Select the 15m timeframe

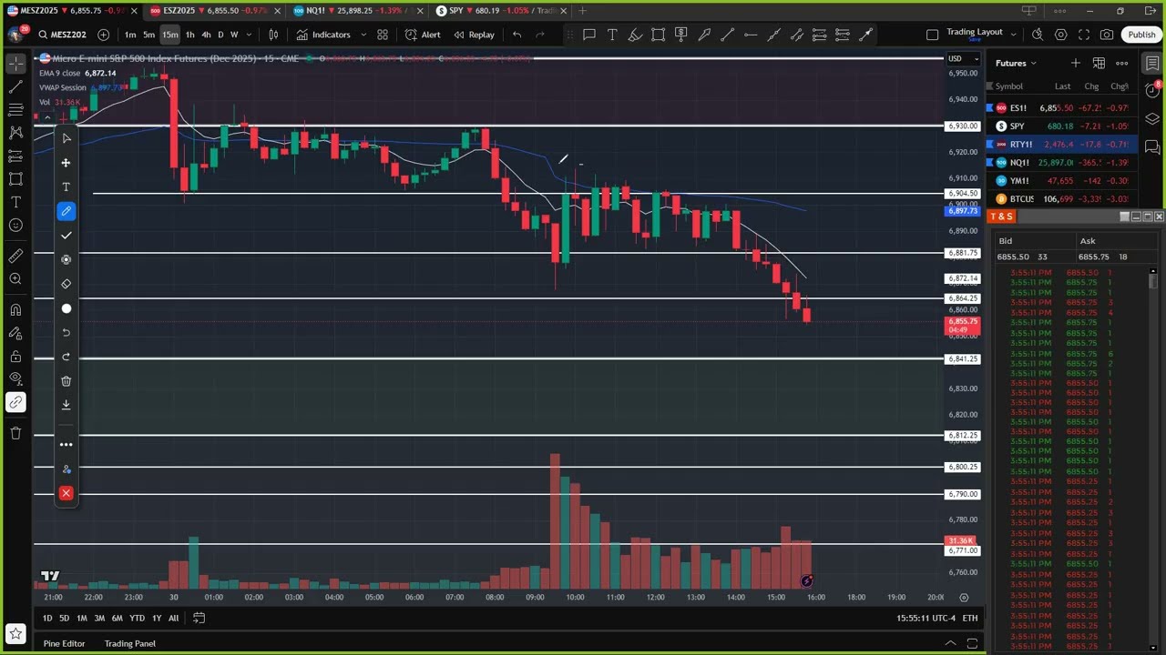[x=170, y=35]
